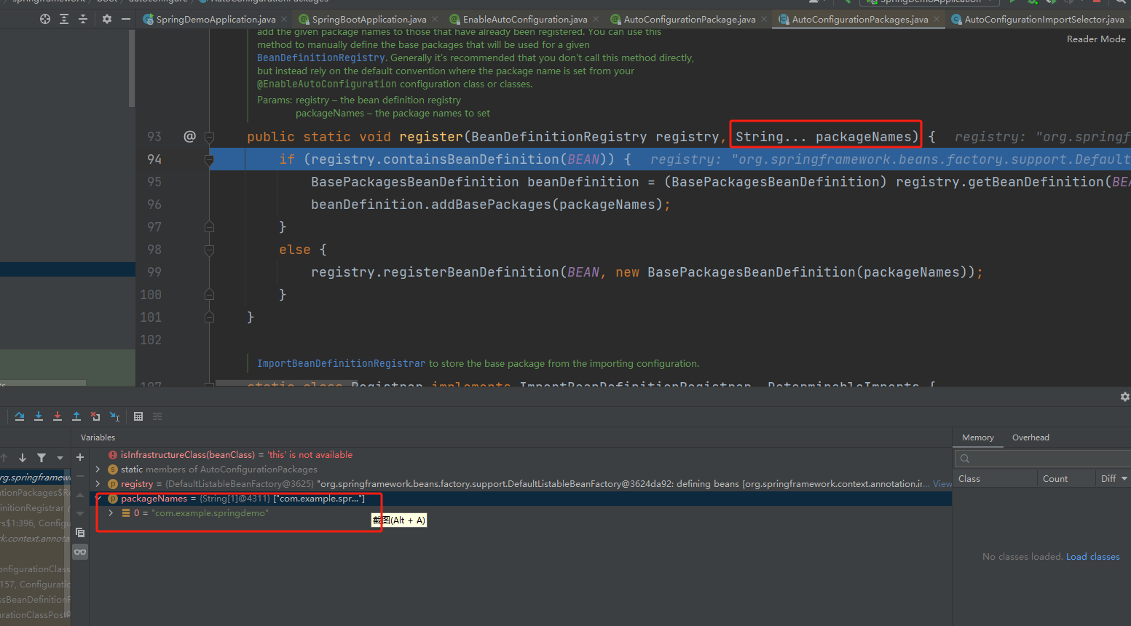The height and width of the screenshot is (626, 1131).
Task: Open the frames filter dropdown arrow
Action: tap(60, 458)
